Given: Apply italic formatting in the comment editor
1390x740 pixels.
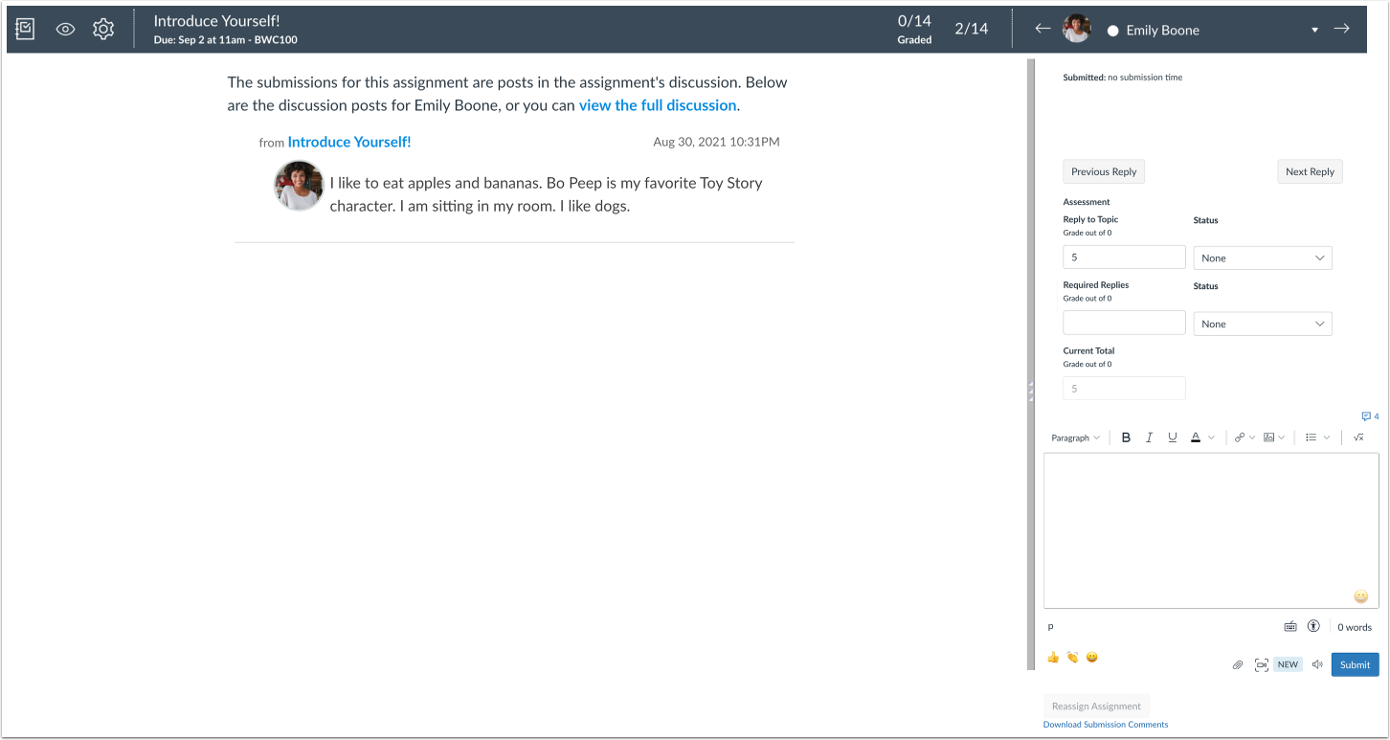Looking at the screenshot, I should tap(1149, 437).
